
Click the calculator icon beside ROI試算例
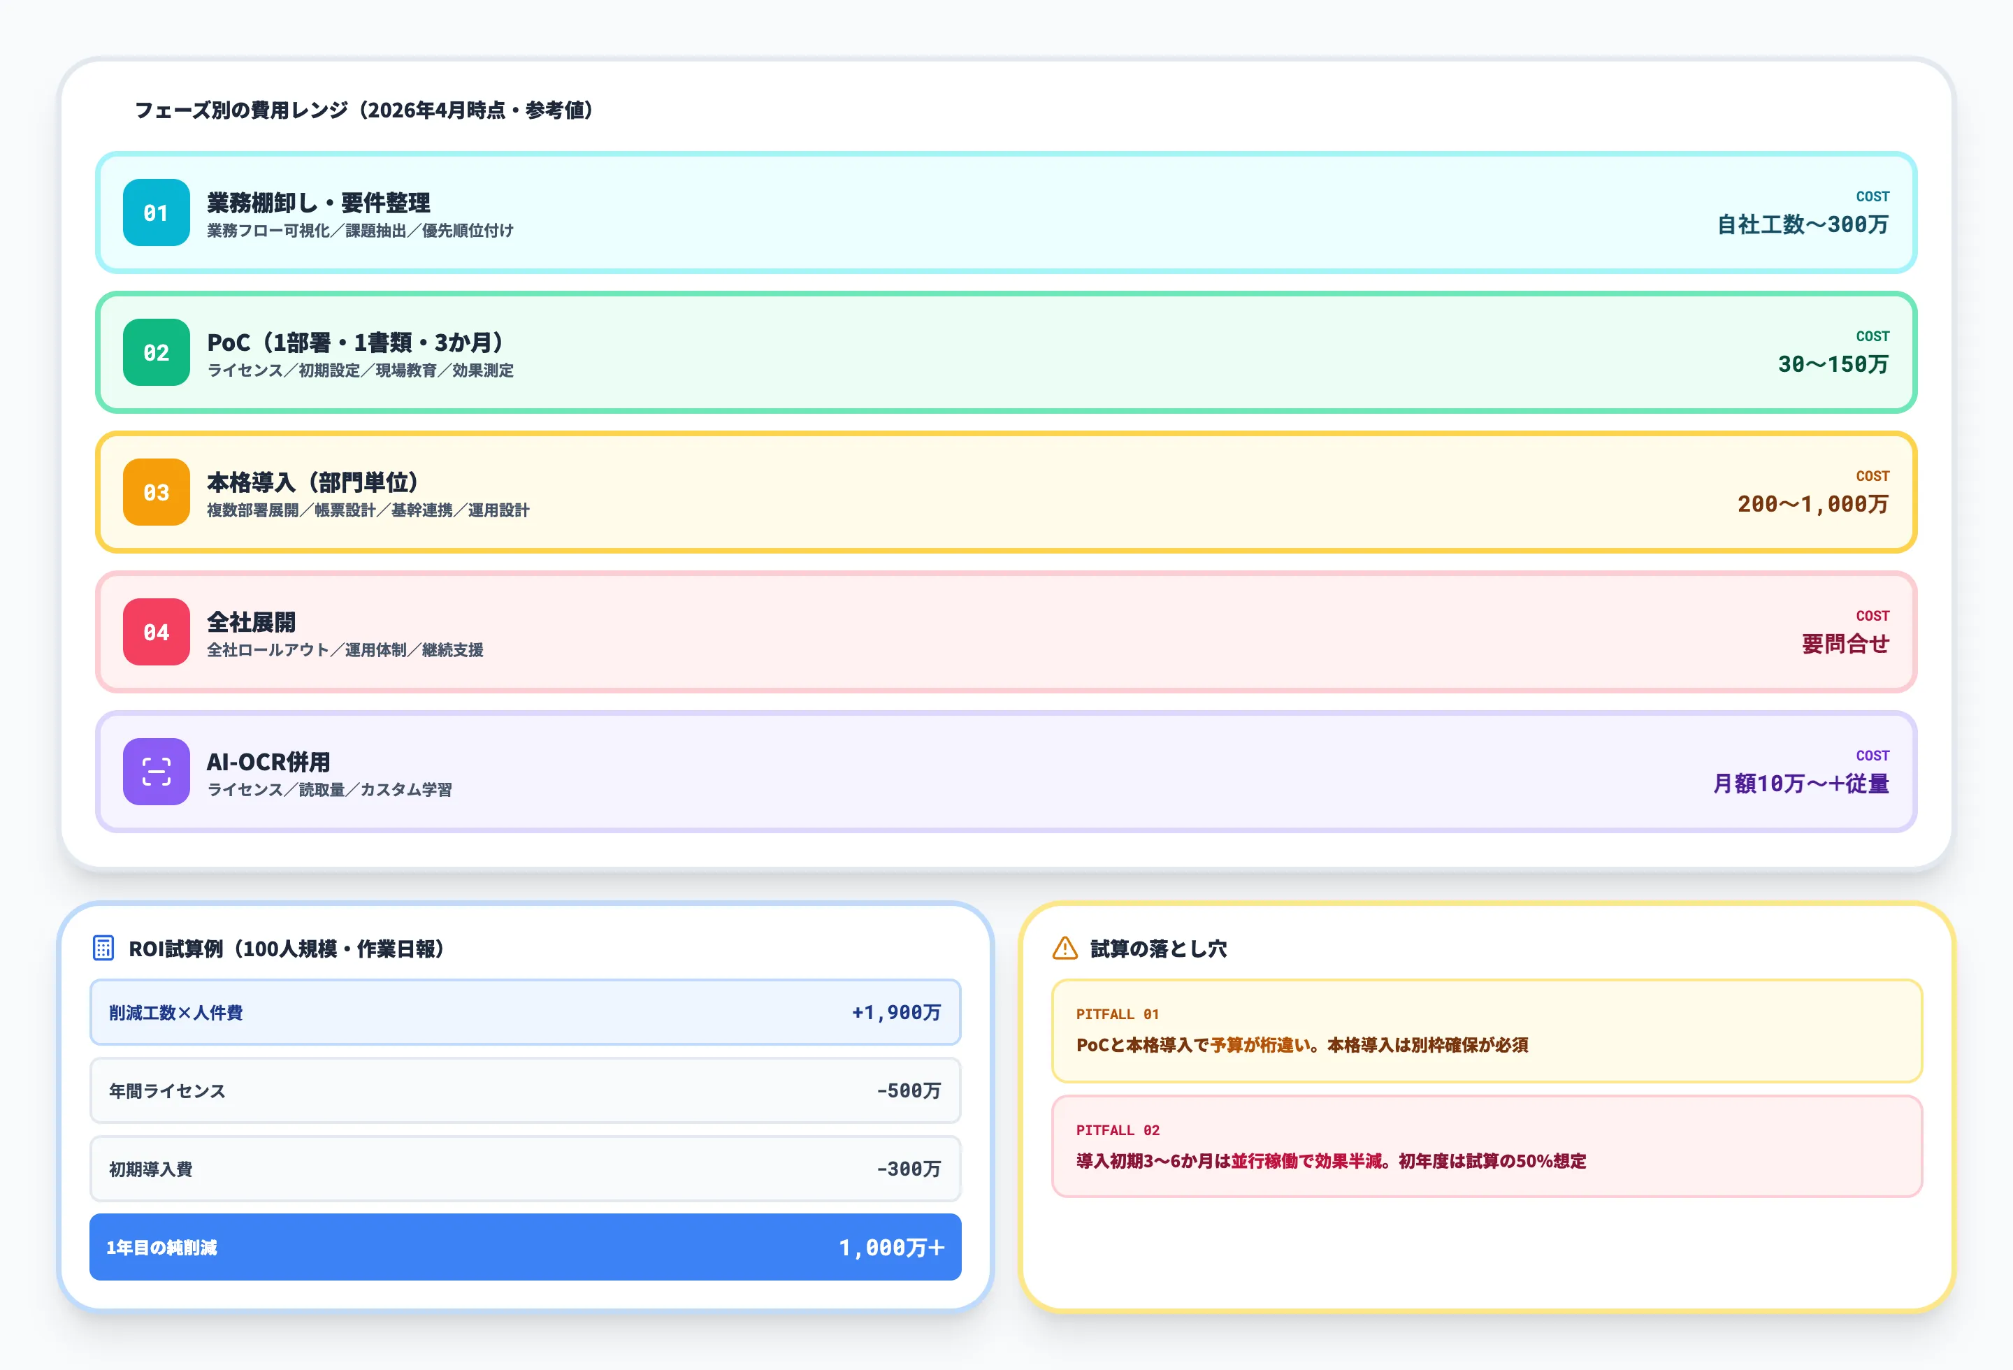point(104,949)
